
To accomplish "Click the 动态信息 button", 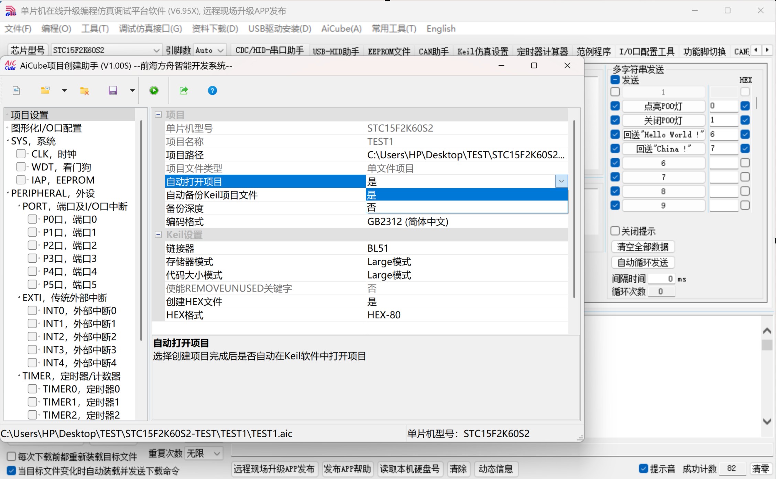I will [x=496, y=469].
